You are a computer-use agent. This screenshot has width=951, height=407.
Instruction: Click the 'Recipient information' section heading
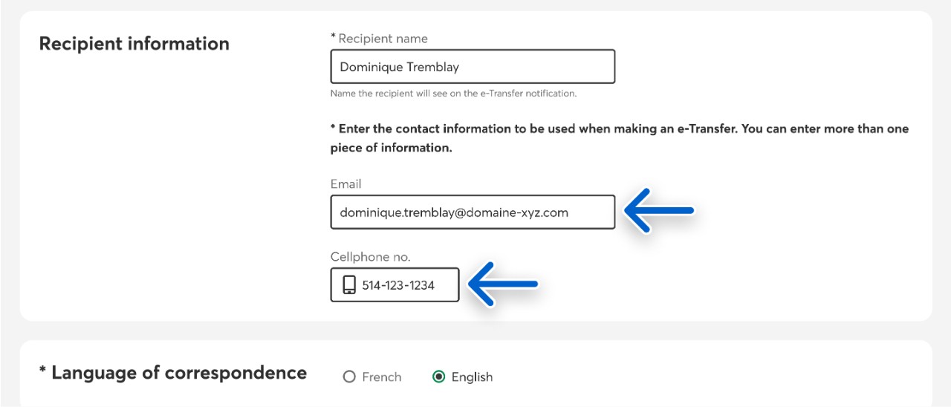pyautogui.click(x=134, y=44)
